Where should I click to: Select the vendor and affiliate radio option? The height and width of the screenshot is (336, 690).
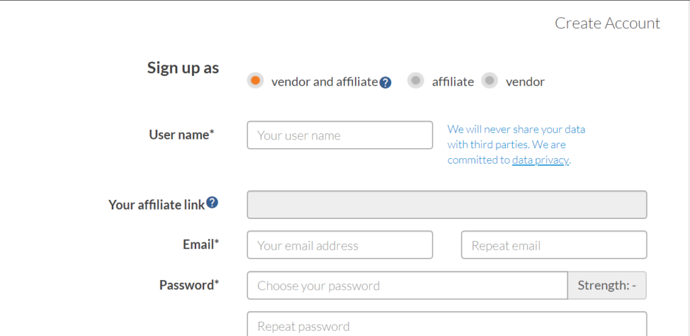click(255, 81)
